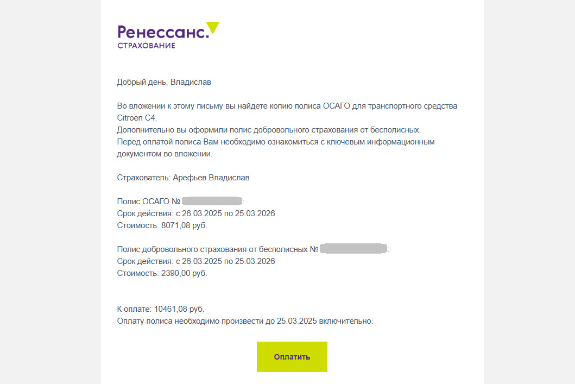Click the sentence starting with Во вложении
The image size is (575, 384).
[287, 106]
